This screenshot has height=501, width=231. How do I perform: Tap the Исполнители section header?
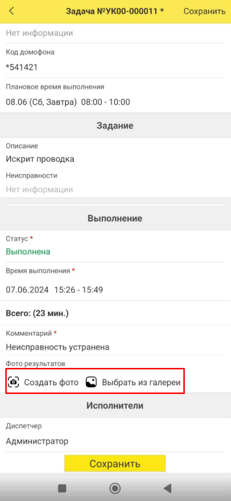tap(115, 406)
